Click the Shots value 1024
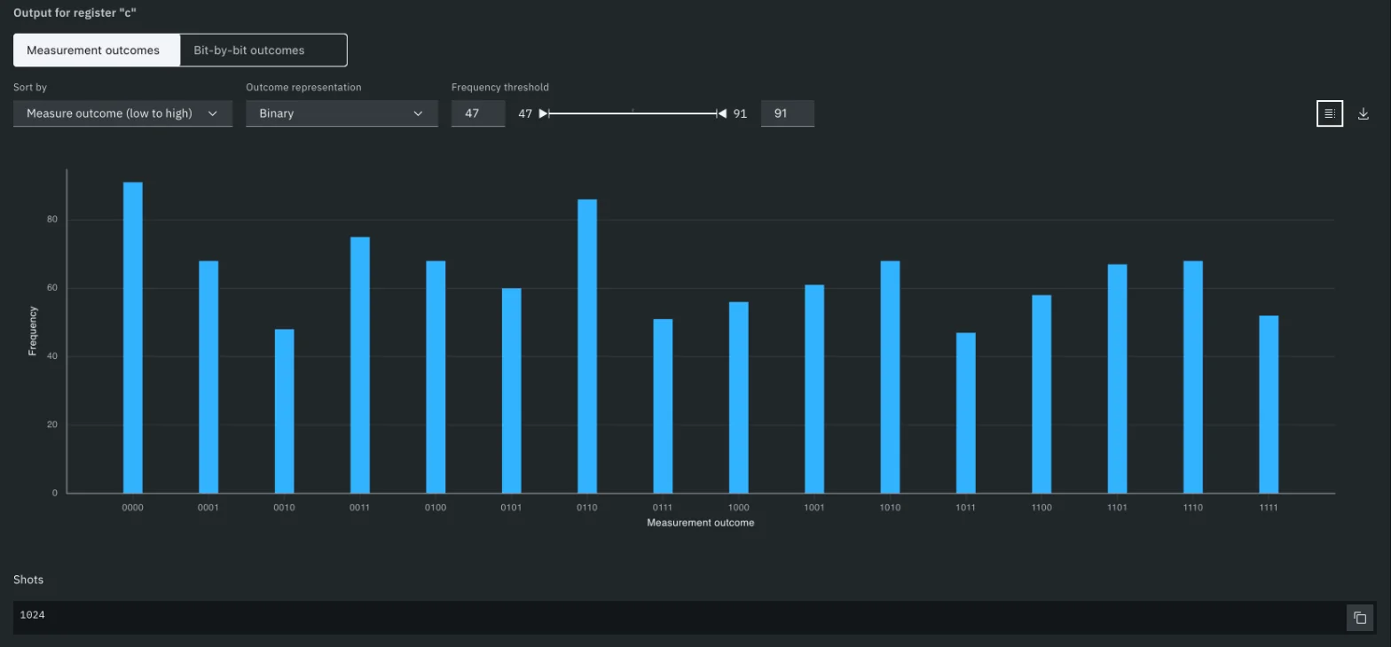Image resolution: width=1391 pixels, height=647 pixels. coord(32,614)
